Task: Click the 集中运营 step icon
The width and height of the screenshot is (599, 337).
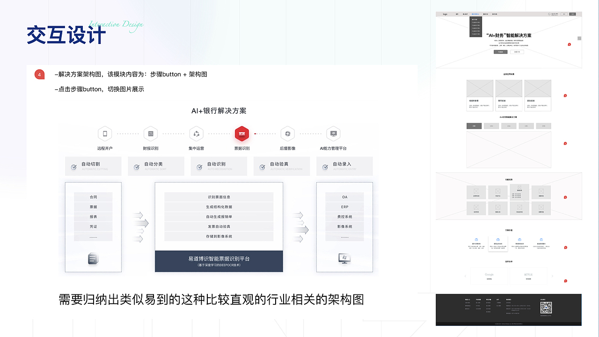Action: [197, 133]
